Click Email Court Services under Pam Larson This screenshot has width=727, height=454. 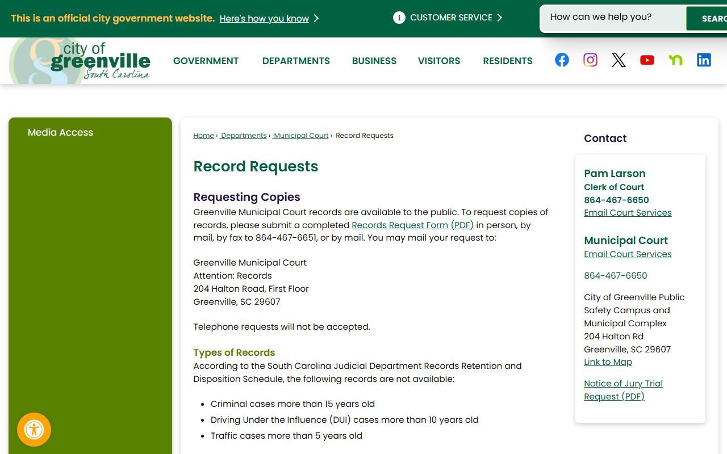(628, 213)
